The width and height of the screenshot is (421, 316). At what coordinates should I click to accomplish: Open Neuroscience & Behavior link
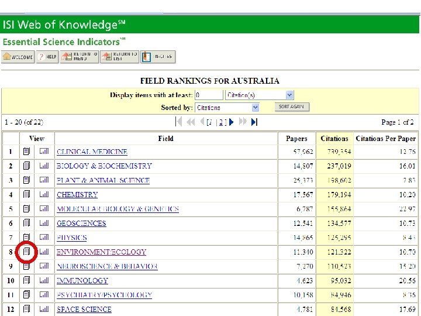coord(107,266)
